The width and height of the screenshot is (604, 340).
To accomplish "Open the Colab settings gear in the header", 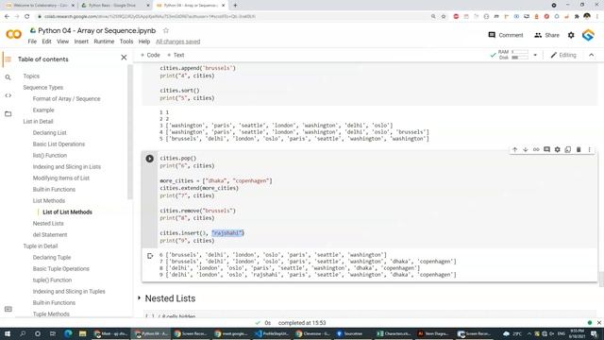I will (x=571, y=35).
